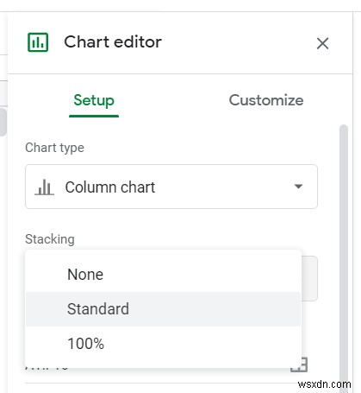Image resolution: width=361 pixels, height=393 pixels.
Task: Click the green Chart editor logo icon
Action: coord(38,42)
